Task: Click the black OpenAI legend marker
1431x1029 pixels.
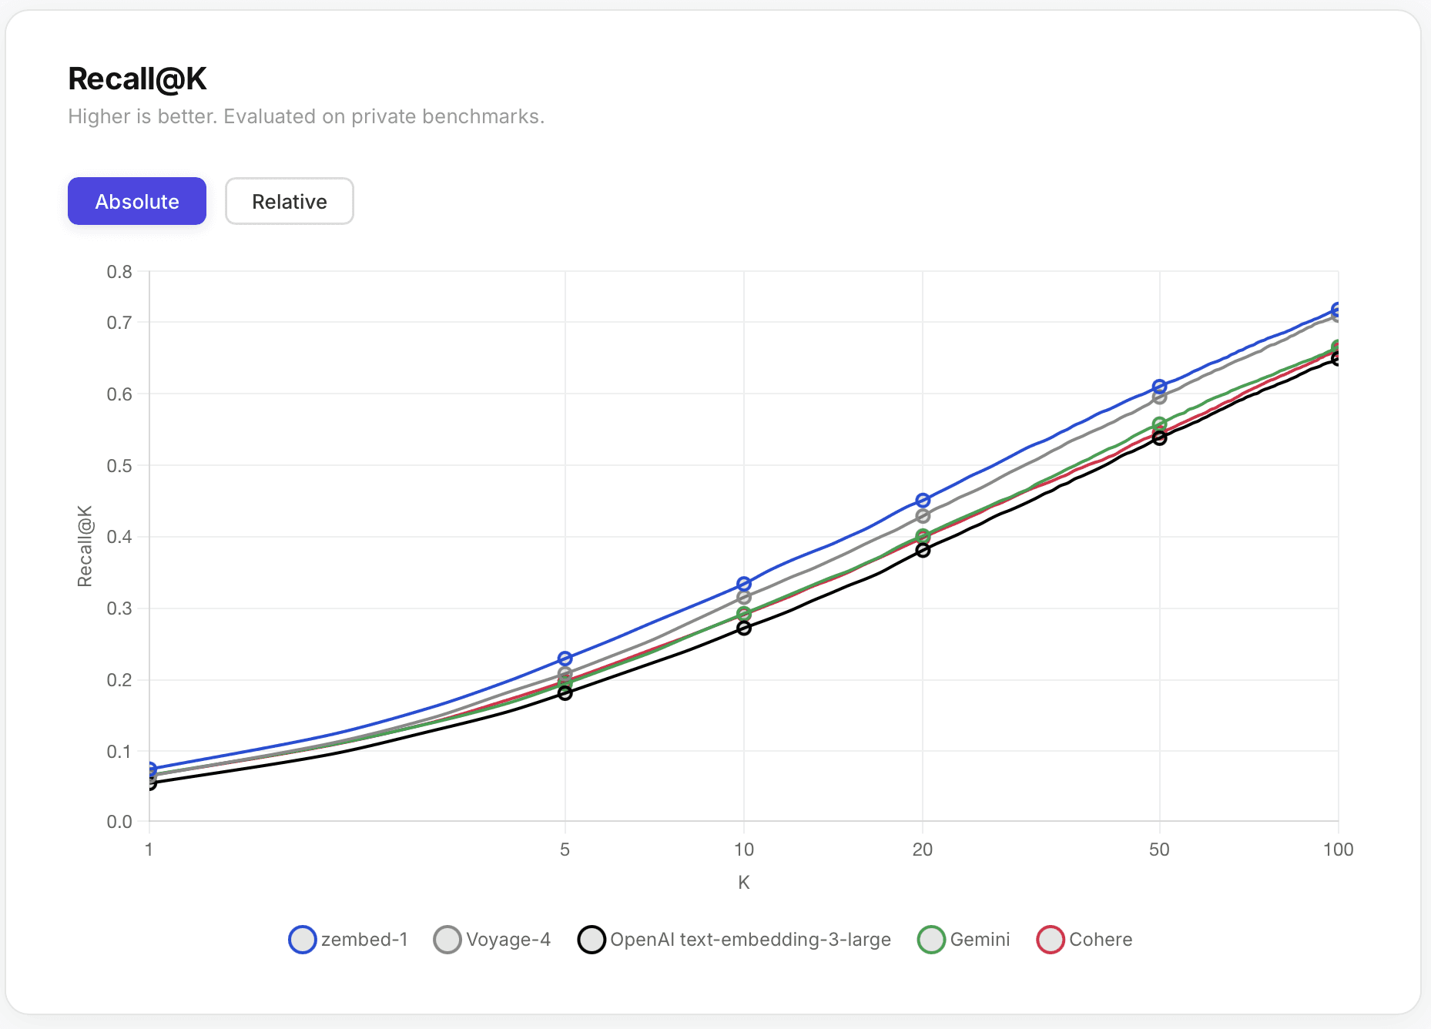Action: pyautogui.click(x=592, y=940)
